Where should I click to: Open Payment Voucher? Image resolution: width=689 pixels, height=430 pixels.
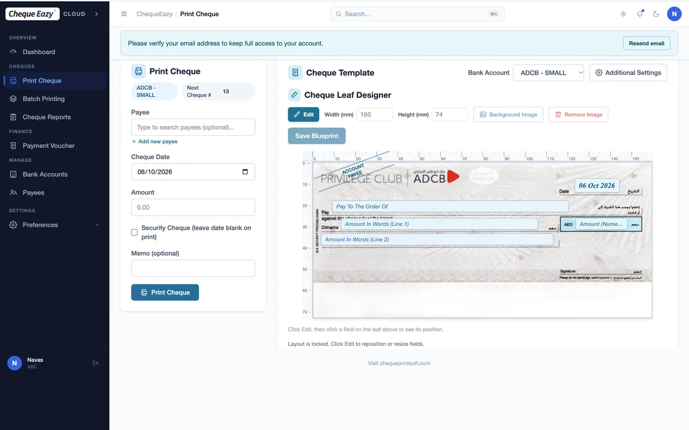point(55,146)
